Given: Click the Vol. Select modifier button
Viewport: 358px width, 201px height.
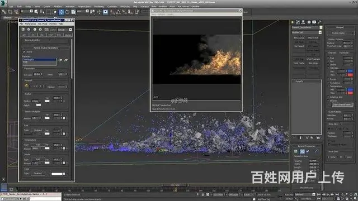Looking at the screenshot, I should [299, 46].
